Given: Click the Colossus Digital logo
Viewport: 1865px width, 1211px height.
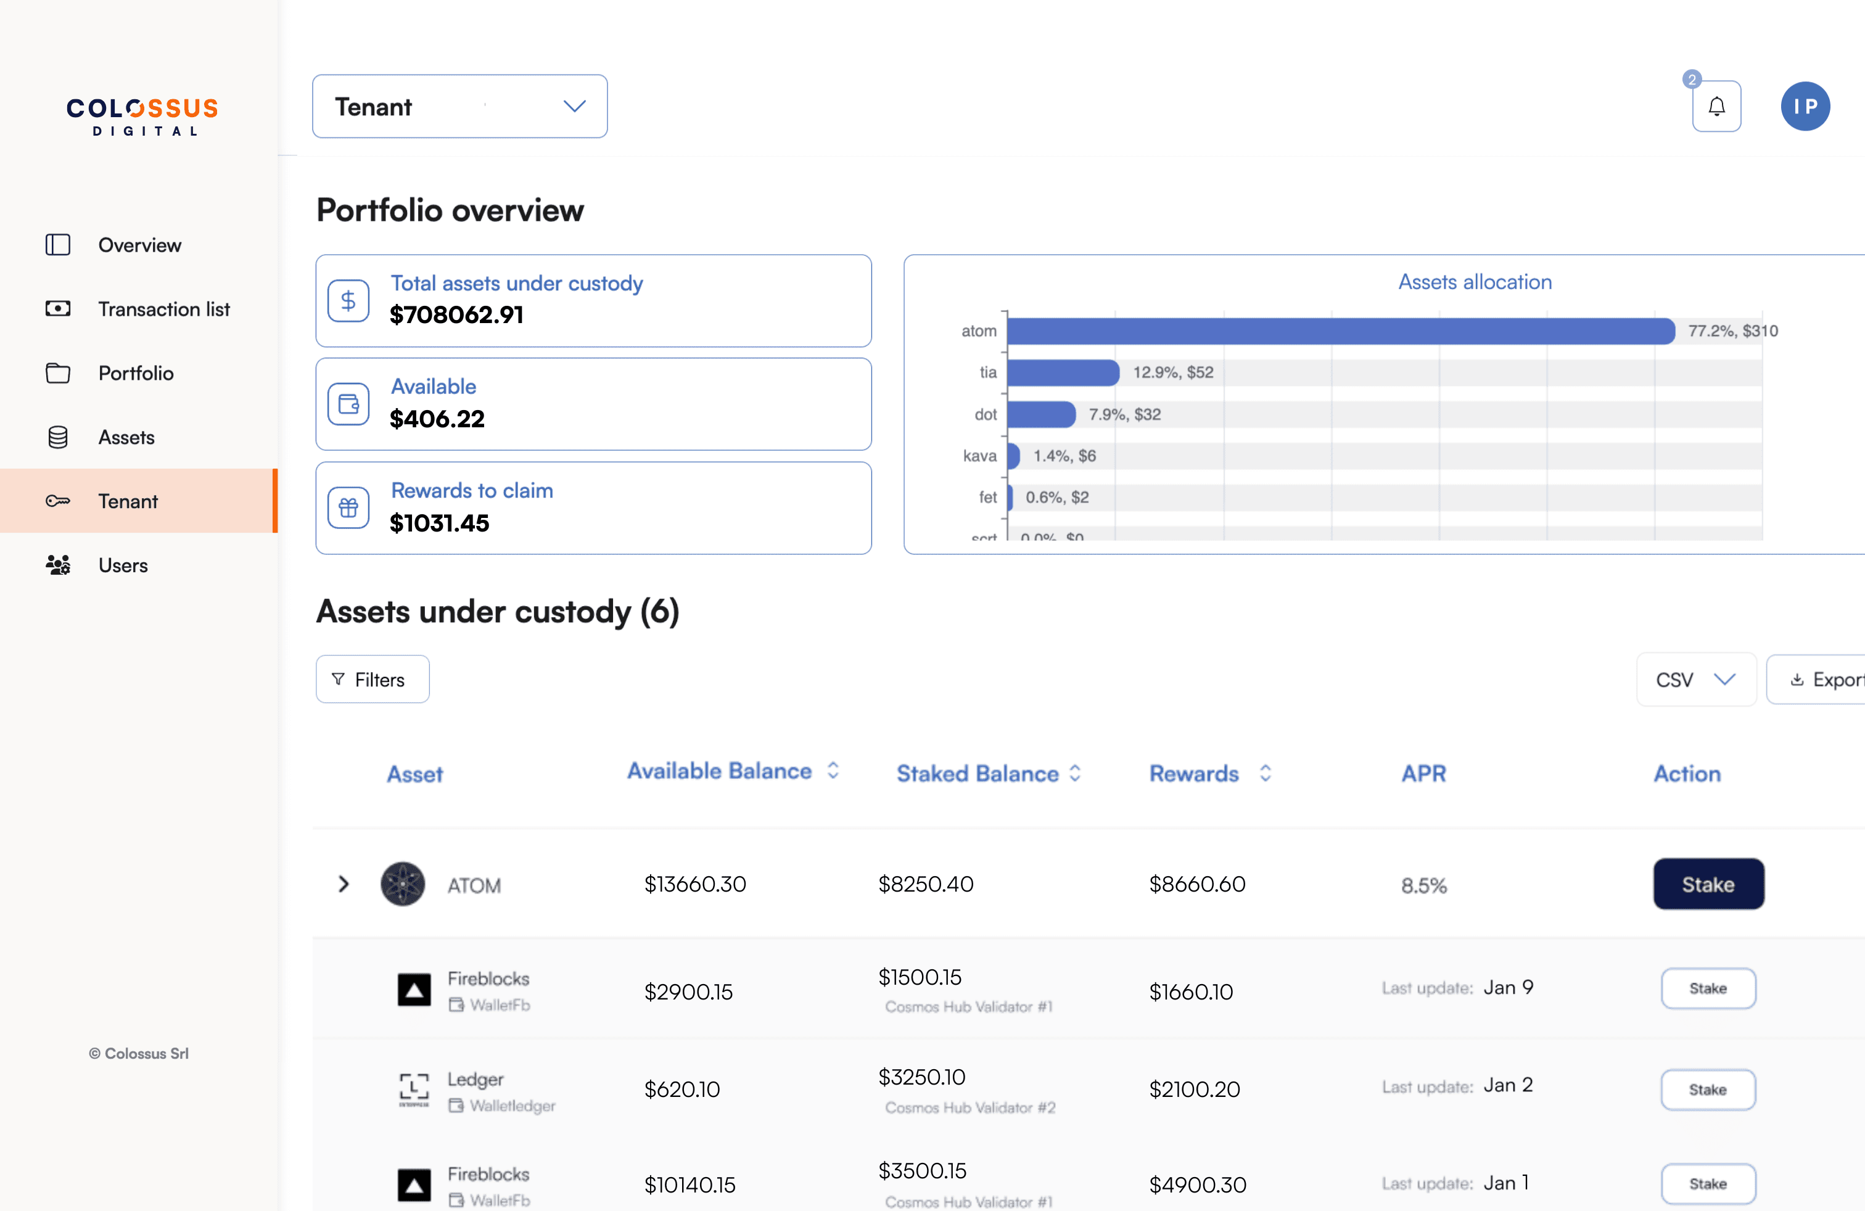Looking at the screenshot, I should (x=142, y=116).
